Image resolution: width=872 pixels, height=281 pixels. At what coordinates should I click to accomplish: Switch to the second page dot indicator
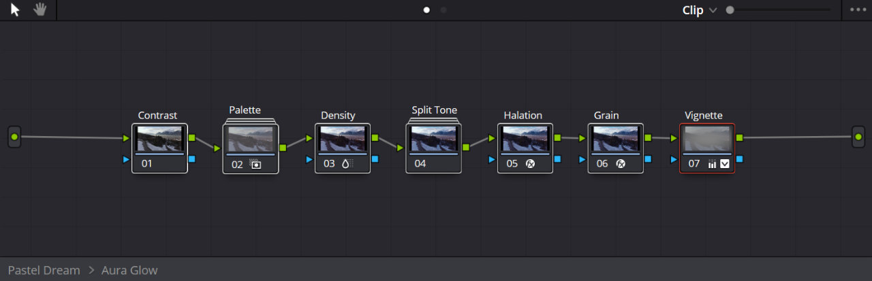[443, 10]
